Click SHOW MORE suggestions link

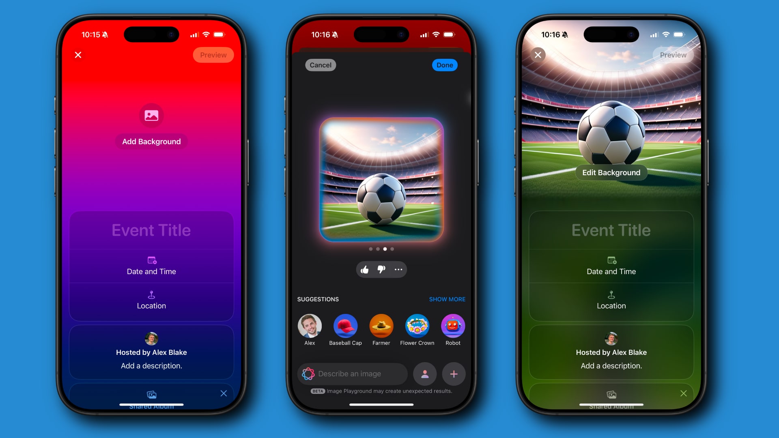click(x=447, y=299)
